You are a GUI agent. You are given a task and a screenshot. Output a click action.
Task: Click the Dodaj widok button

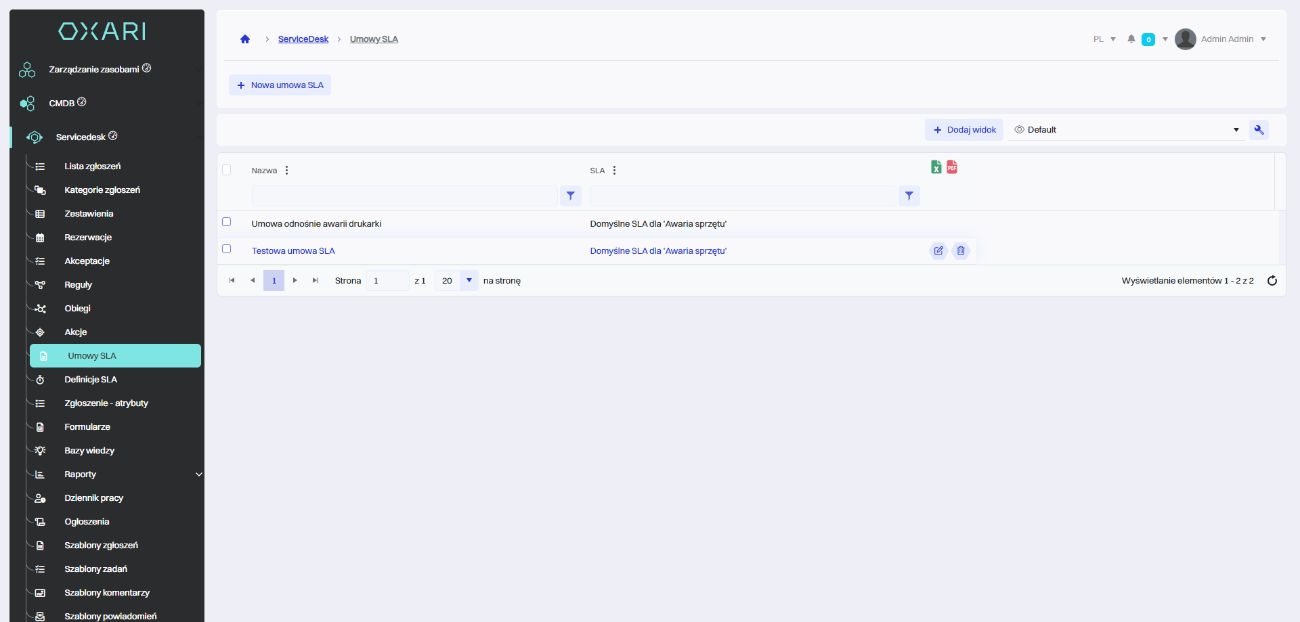(x=964, y=130)
